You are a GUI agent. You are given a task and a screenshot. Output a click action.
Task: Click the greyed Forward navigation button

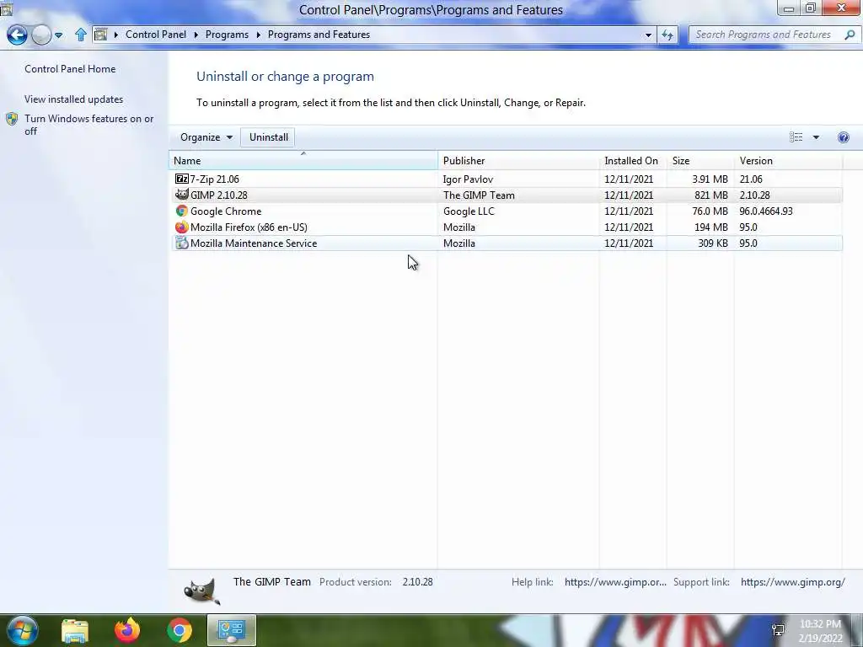pos(41,35)
